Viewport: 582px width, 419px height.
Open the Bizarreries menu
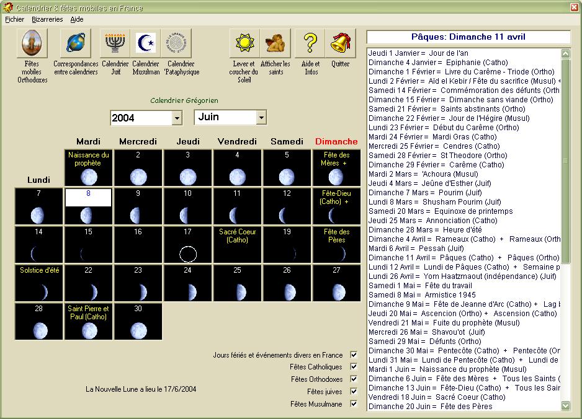47,19
